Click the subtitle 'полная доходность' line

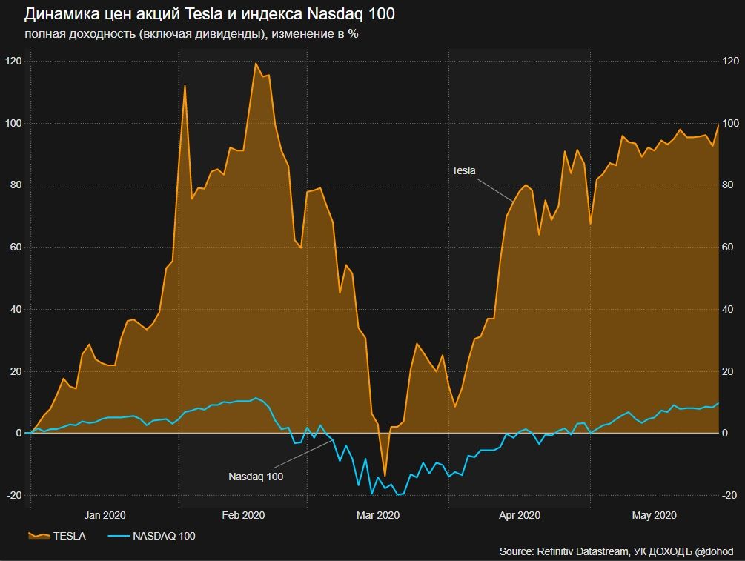point(191,34)
